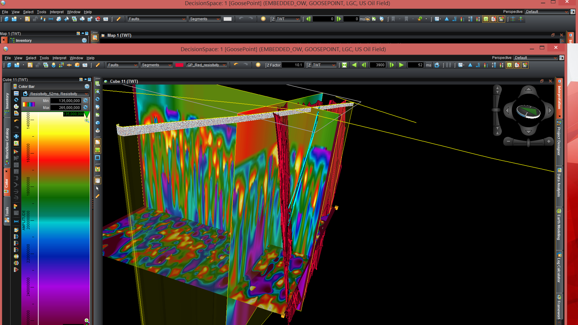Expand the Segments dropdown in front toolbar
The width and height of the screenshot is (578, 325).
(156, 65)
